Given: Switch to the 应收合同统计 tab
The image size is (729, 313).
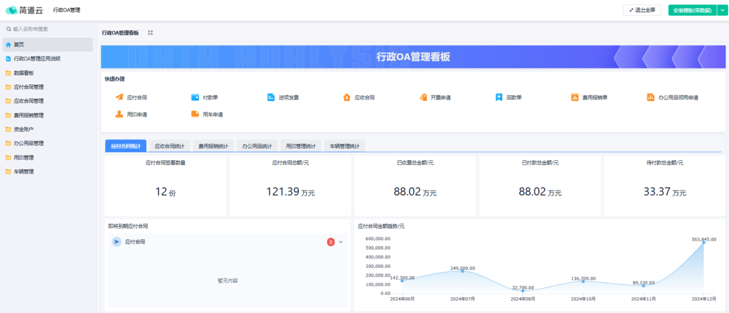Looking at the screenshot, I should [169, 146].
